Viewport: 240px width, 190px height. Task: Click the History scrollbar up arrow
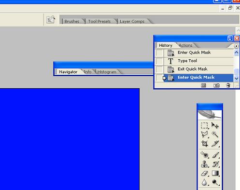236,53
